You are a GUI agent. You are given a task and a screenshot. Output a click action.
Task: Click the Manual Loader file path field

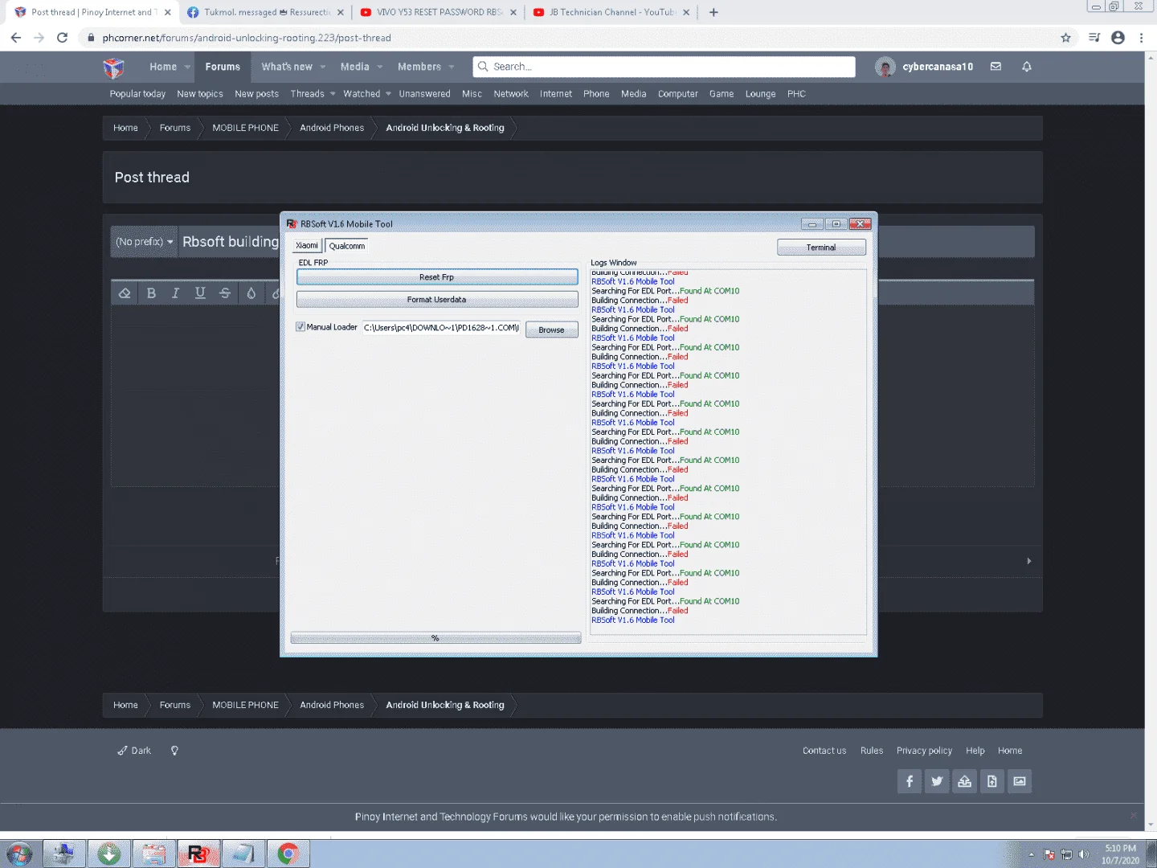click(x=441, y=328)
